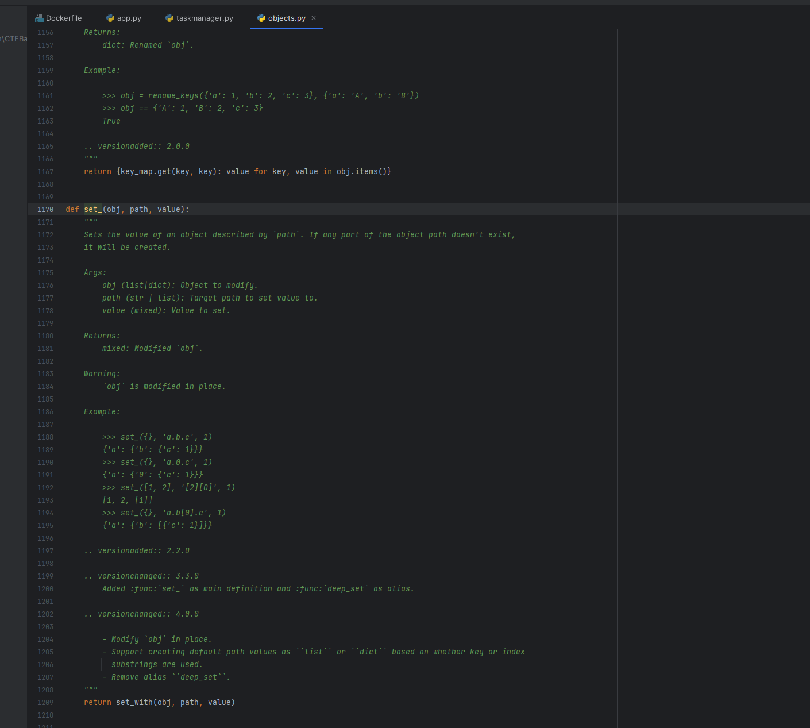Click line number 1188 in the gutter
Screen dimensions: 810x728
(x=45, y=437)
